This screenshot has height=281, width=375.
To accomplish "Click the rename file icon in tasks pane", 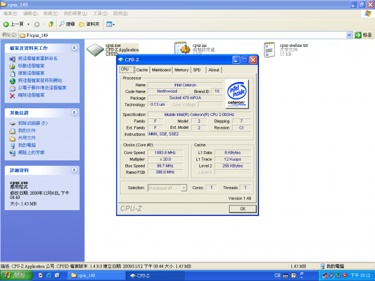I will 12,59.
